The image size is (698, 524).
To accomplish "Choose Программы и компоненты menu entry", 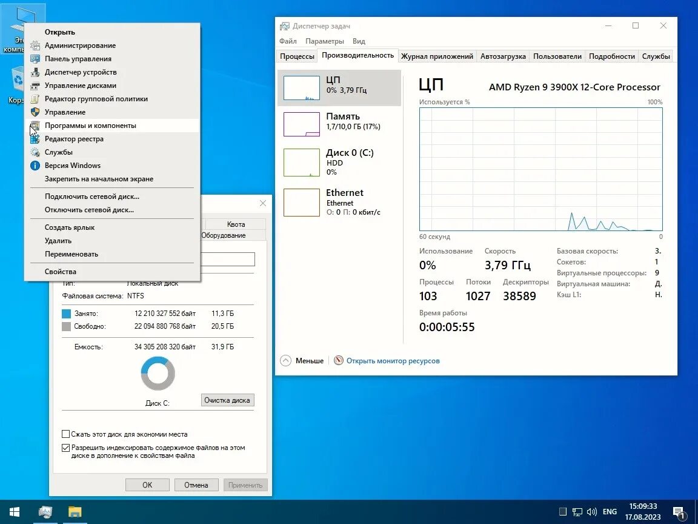I will click(111, 126).
